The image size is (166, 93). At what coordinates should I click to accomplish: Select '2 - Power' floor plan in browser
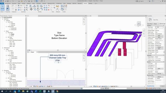pyautogui.click(x=12, y=36)
